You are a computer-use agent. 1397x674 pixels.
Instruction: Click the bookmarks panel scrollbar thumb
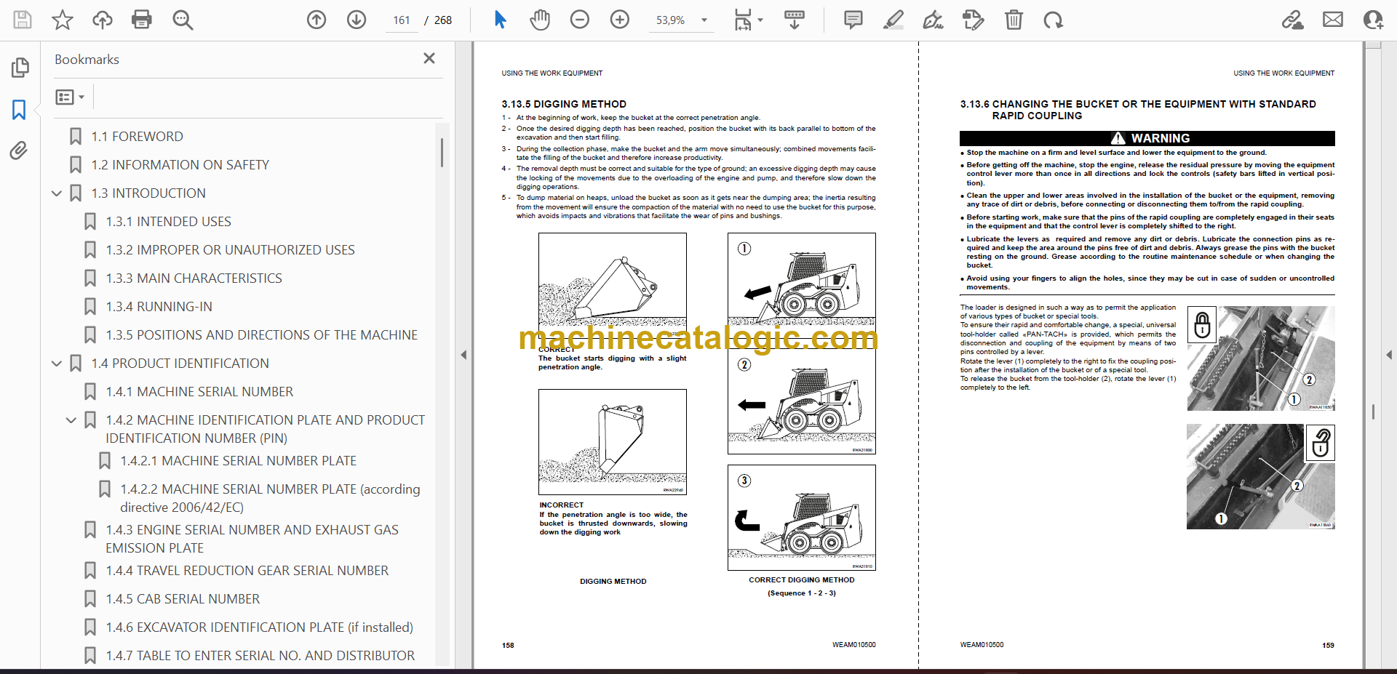tap(442, 153)
